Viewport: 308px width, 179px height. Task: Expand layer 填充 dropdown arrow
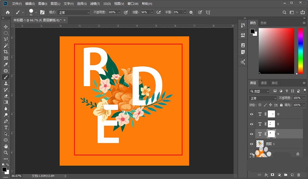pyautogui.click(x=304, y=105)
